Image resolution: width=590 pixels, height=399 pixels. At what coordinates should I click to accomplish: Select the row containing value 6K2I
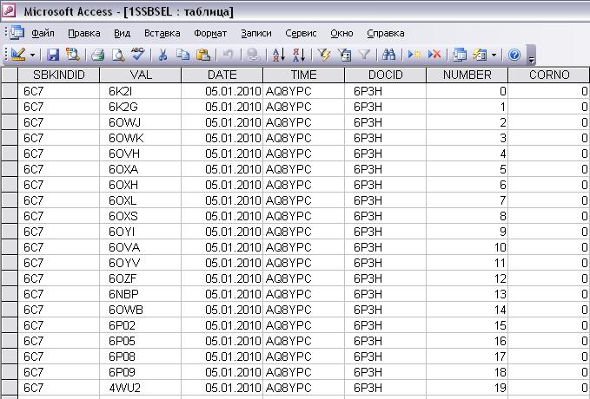click(10, 91)
